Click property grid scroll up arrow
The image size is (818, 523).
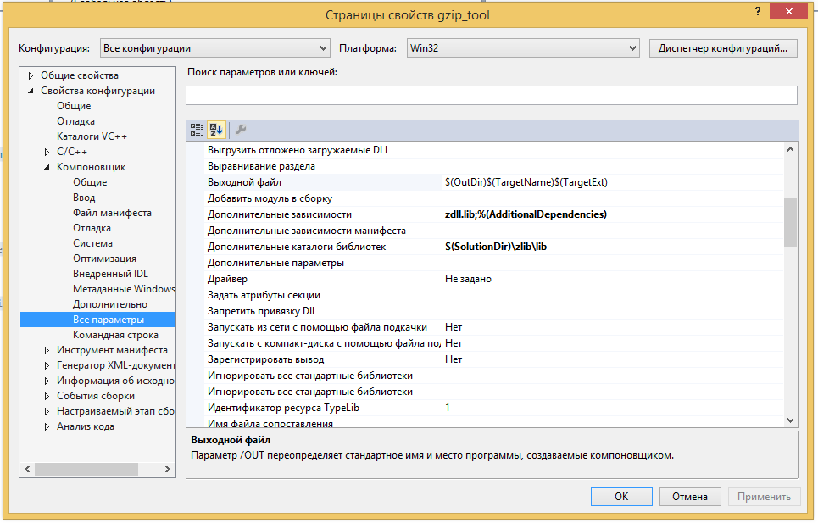tap(790, 150)
